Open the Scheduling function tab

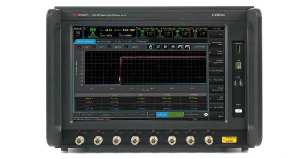[x=106, y=115]
